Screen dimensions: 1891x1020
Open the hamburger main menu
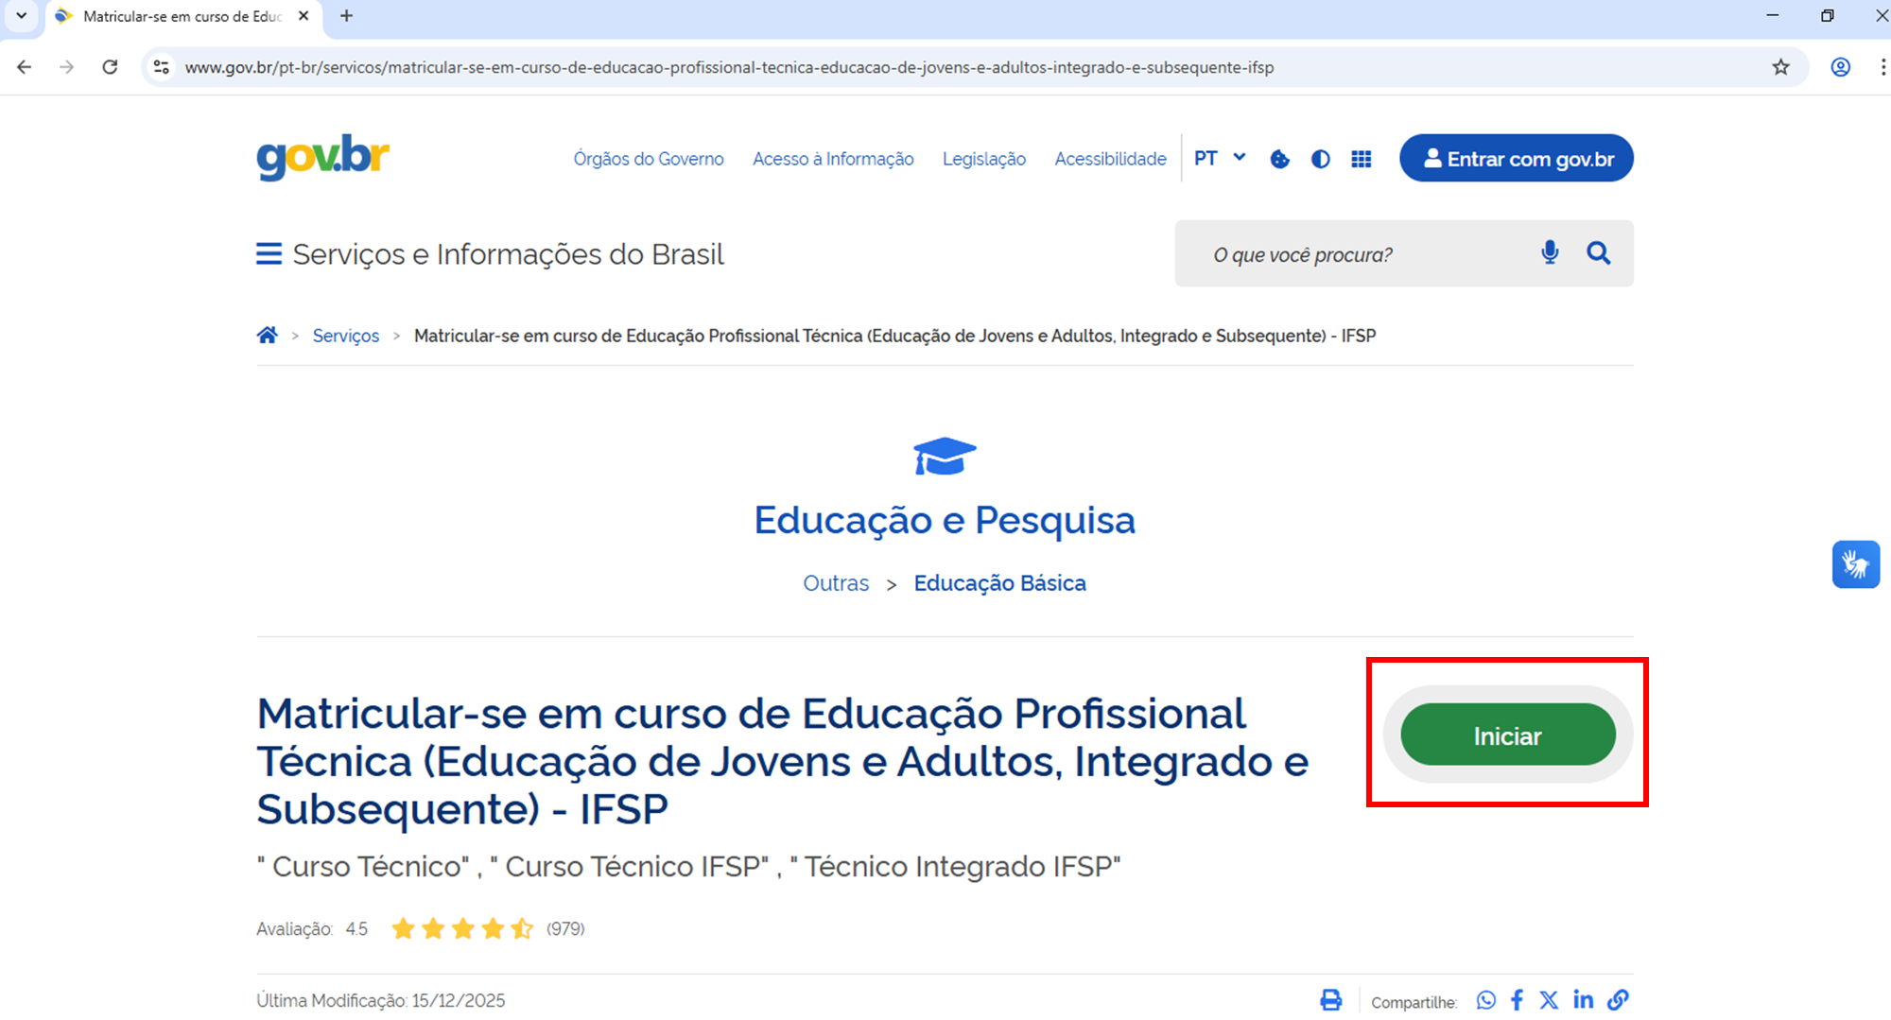(269, 254)
